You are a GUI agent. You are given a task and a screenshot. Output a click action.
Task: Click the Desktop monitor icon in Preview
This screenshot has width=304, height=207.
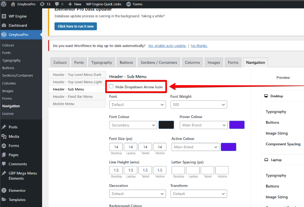(266, 96)
